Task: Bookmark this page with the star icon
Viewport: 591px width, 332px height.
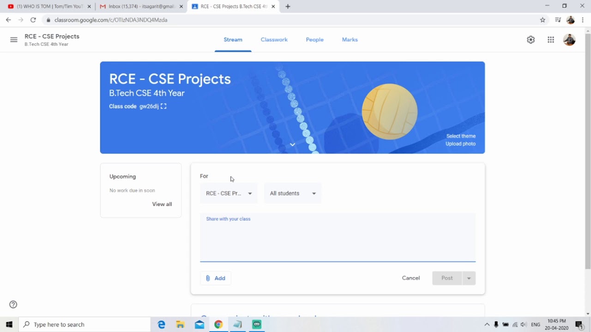Action: pos(543,20)
